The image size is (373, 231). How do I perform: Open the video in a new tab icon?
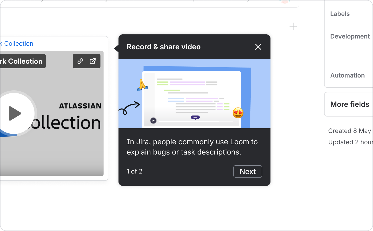93,61
